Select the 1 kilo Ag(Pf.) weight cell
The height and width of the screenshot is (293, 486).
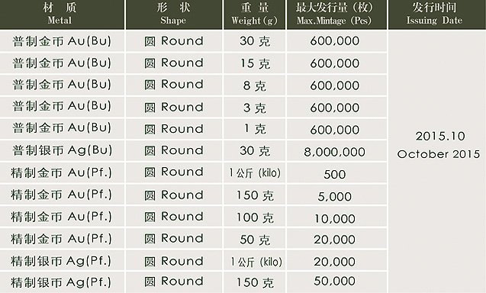click(255, 261)
